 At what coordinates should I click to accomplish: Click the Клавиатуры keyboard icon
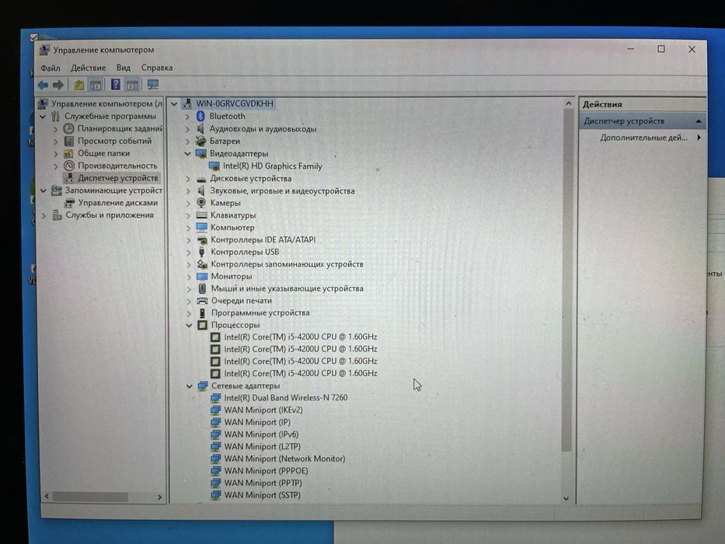[201, 215]
